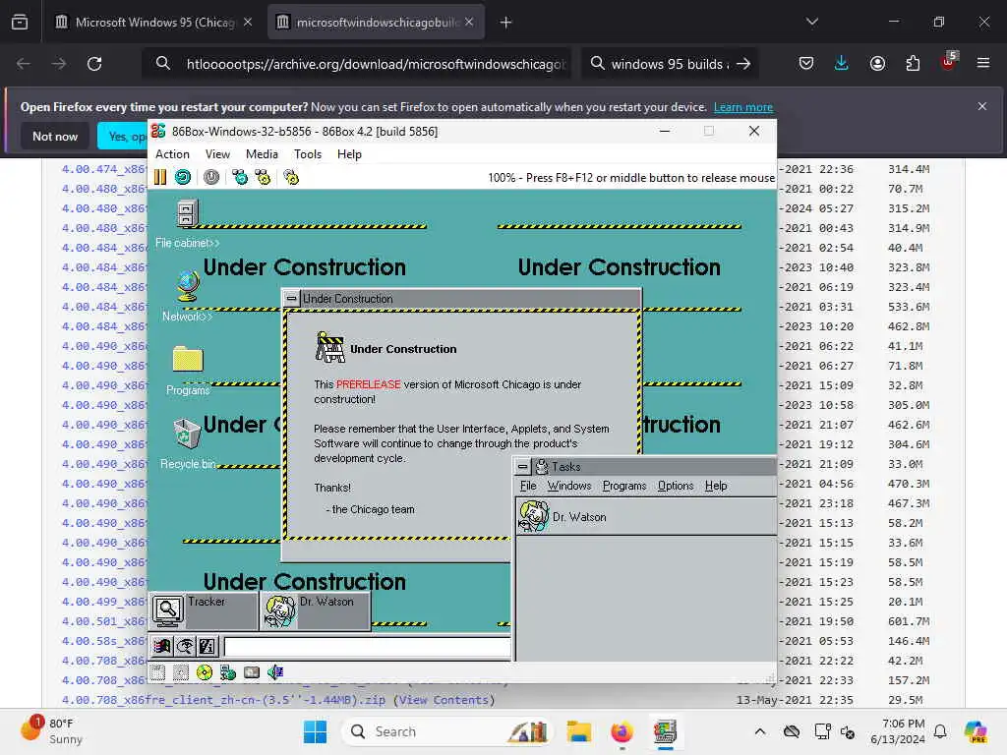Click the teal hard reset icon in 86Box toolbar
The image size is (1007, 755).
coord(183,177)
